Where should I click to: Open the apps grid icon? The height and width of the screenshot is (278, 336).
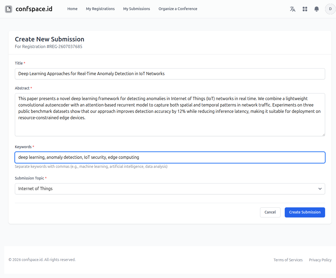tap(305, 9)
